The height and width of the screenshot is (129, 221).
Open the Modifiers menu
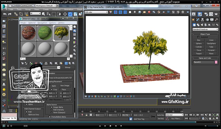[x=56, y=9]
